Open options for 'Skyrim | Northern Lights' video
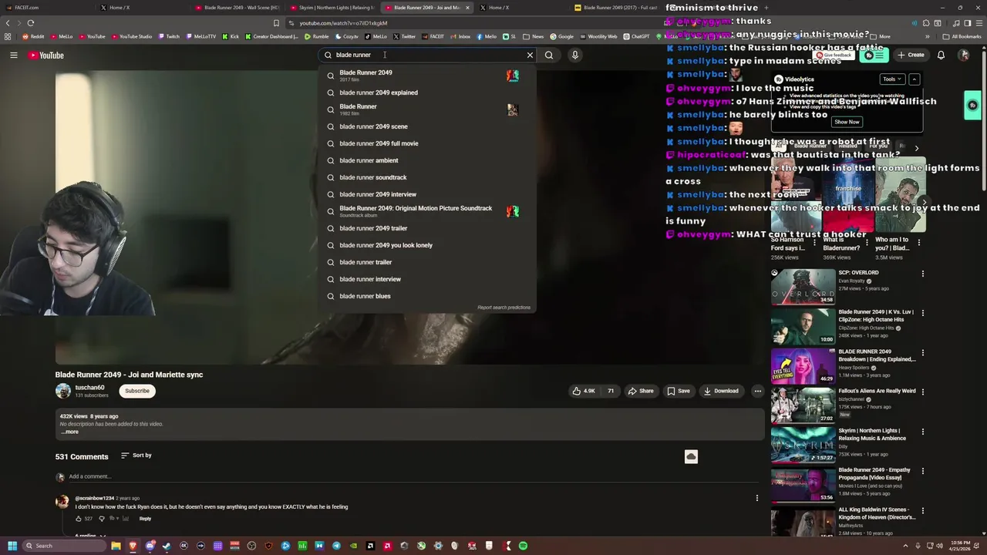 922,432
